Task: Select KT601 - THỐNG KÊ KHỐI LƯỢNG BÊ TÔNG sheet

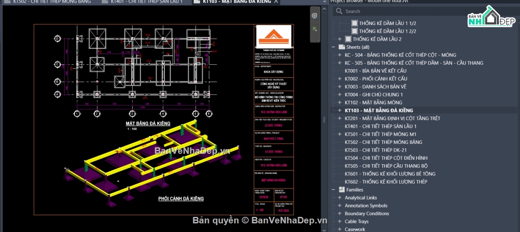Action: click(390, 174)
